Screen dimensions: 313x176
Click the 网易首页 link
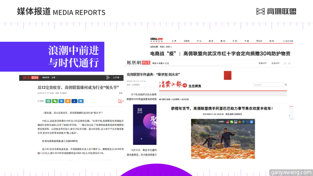point(46,78)
